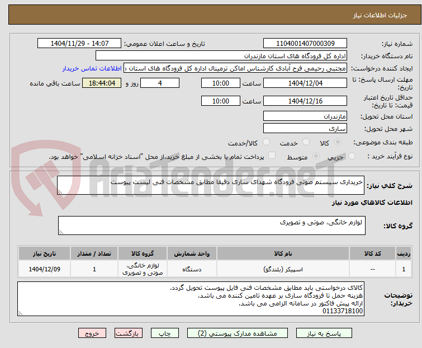The height and width of the screenshot is (348, 422).
Task: Click the تعداد / مقدار column header
Action: tap(94, 253)
